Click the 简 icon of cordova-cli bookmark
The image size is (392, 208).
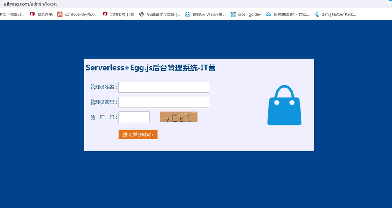60,14
